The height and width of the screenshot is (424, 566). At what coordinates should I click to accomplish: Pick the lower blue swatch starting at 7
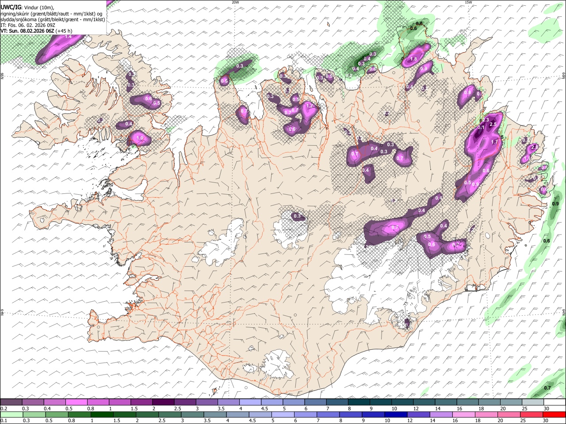click(328, 414)
